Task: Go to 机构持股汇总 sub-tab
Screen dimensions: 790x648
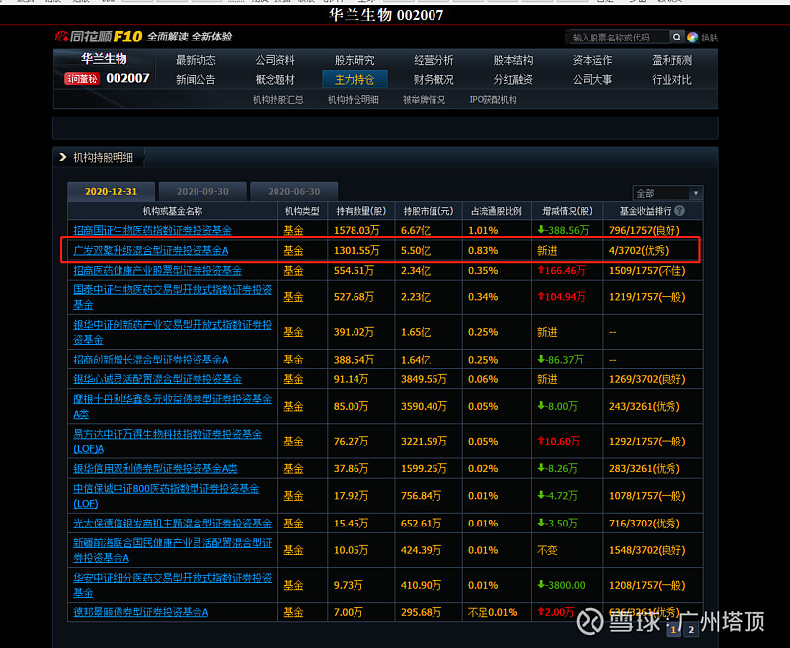Action: [x=278, y=99]
